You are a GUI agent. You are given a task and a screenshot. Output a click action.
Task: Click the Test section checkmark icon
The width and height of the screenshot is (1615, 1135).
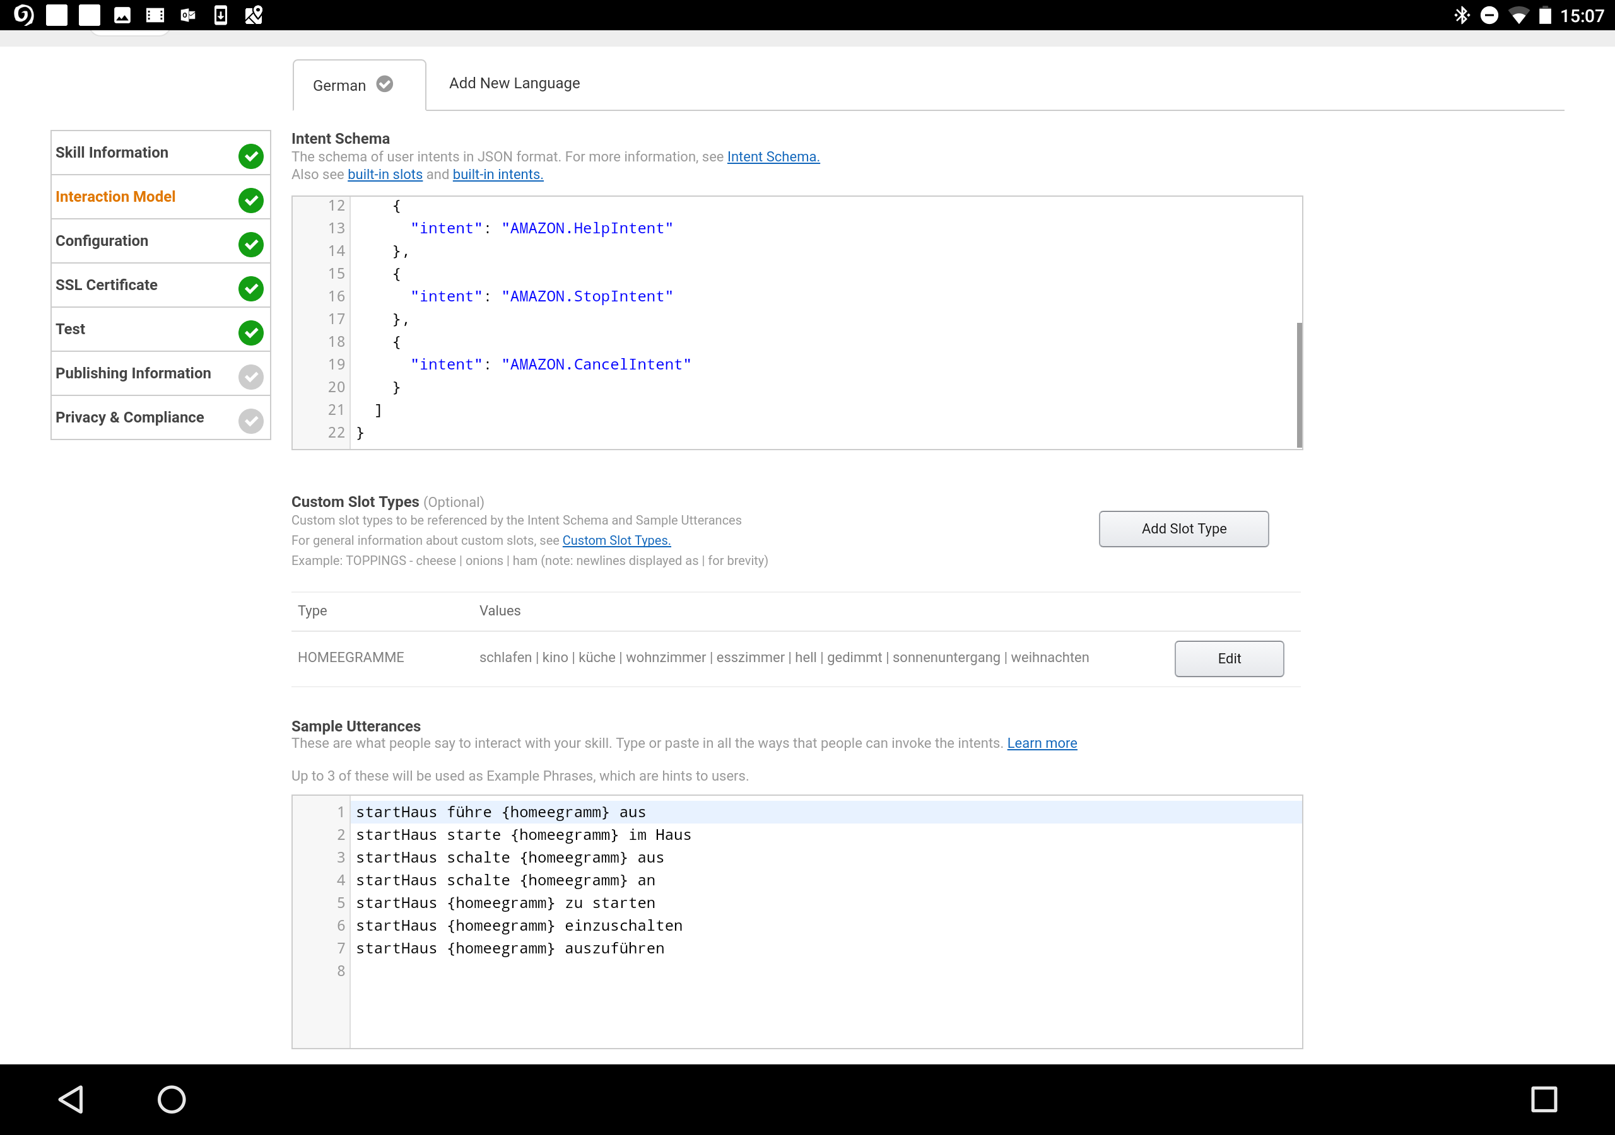click(250, 329)
